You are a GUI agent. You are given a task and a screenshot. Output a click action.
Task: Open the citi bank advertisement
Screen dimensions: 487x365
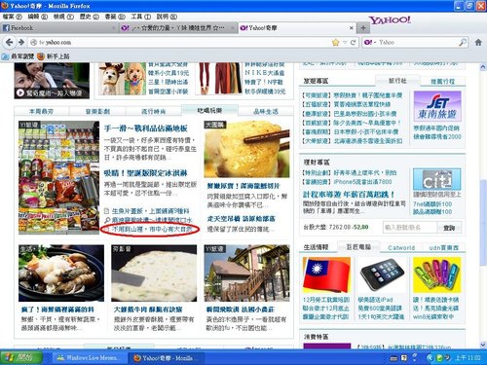(x=437, y=179)
